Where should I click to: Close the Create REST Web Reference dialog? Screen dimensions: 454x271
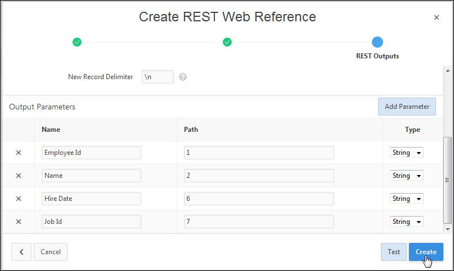pos(437,17)
